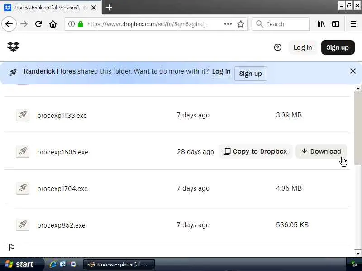Open a new browser tab
362x271 pixels.
tap(109, 7)
